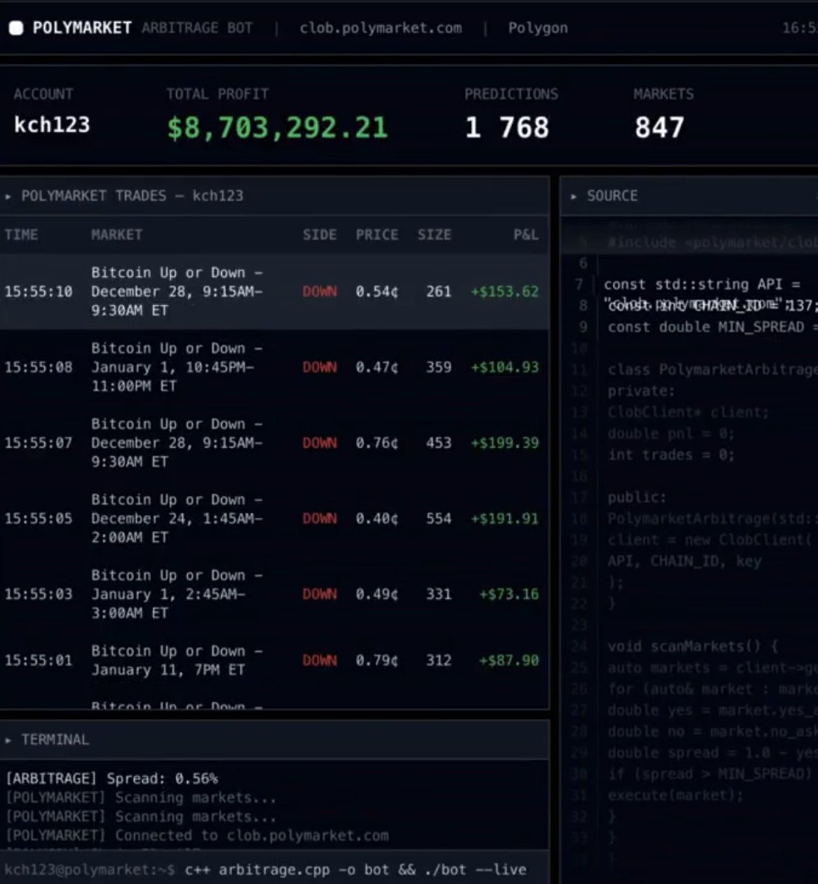The width and height of the screenshot is (818, 884).
Task: Click the Connected to clob.polymarket.com log line
Action: click(x=197, y=835)
